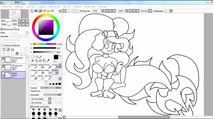This screenshot has width=213, height=119.
Task: Open the 50% zoom dropdown in toolbar
Action: point(103,11)
